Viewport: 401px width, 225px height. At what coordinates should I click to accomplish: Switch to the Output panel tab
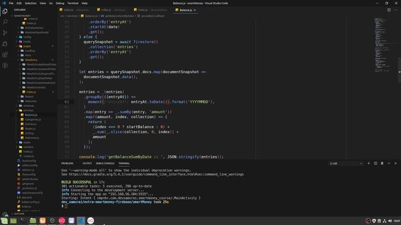[87, 163]
